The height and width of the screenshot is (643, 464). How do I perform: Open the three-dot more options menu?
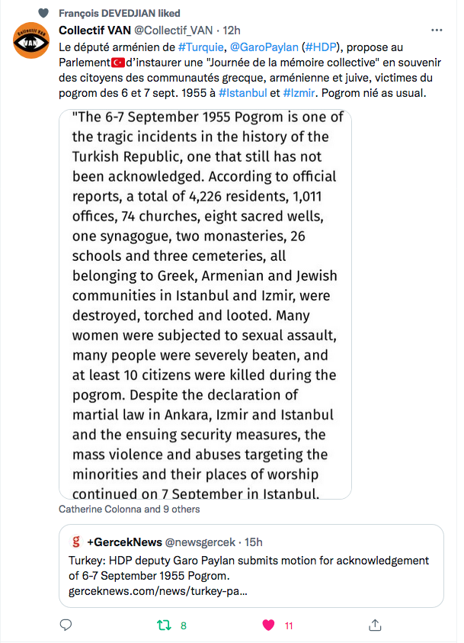(x=437, y=30)
